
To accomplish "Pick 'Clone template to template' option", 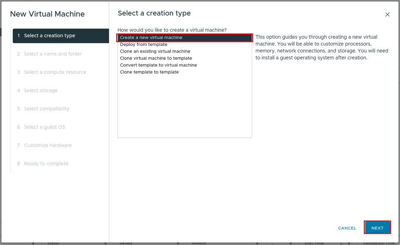I will 185,72.
